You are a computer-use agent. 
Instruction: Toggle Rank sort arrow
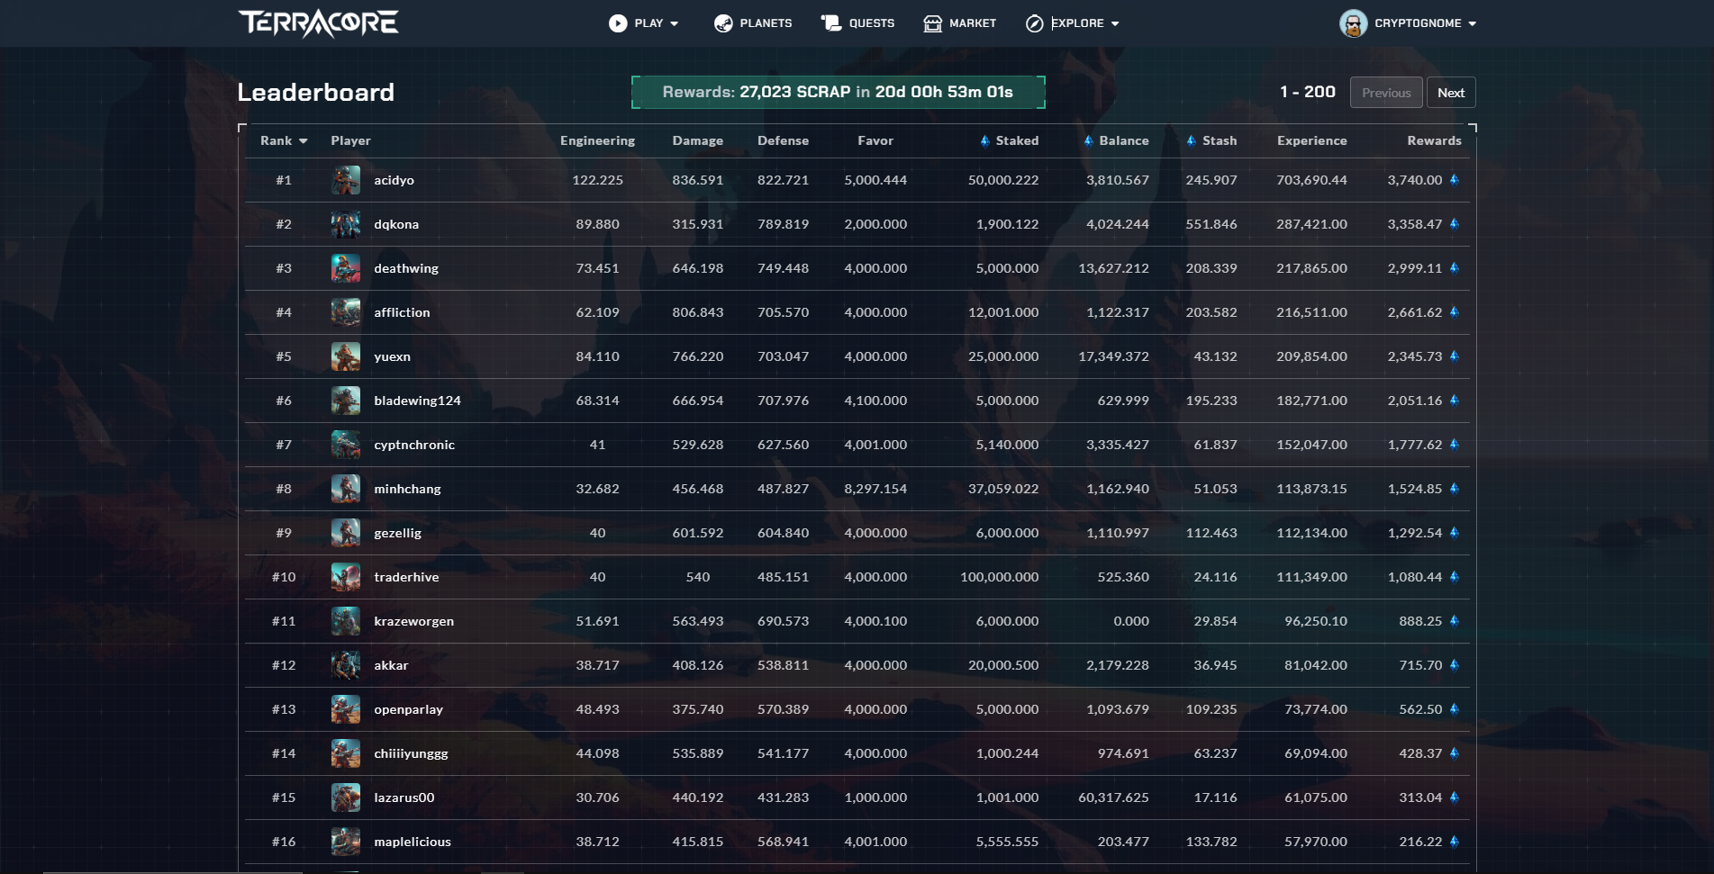click(304, 141)
